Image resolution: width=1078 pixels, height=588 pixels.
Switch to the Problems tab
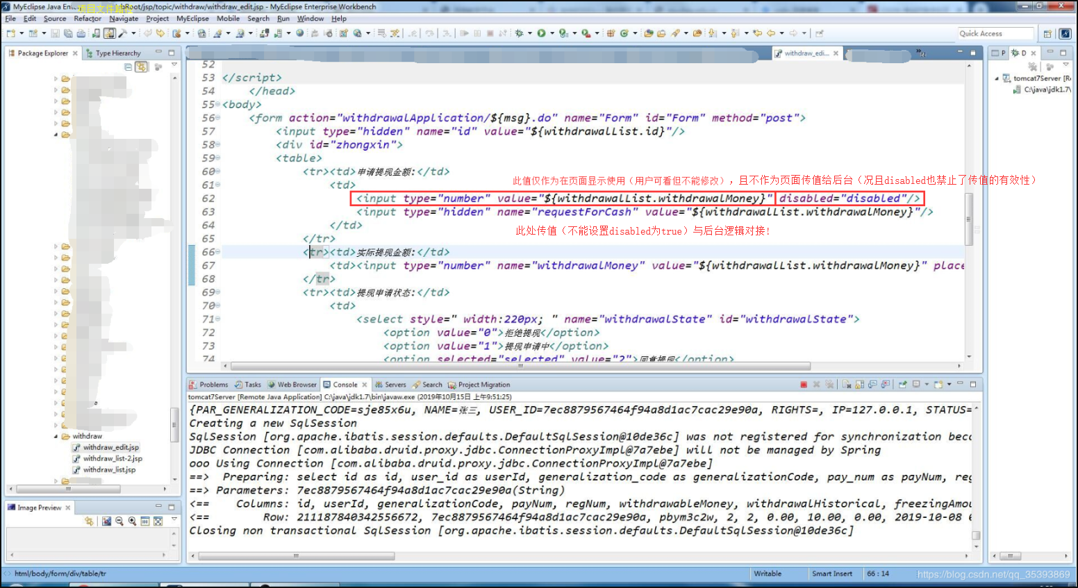(208, 385)
